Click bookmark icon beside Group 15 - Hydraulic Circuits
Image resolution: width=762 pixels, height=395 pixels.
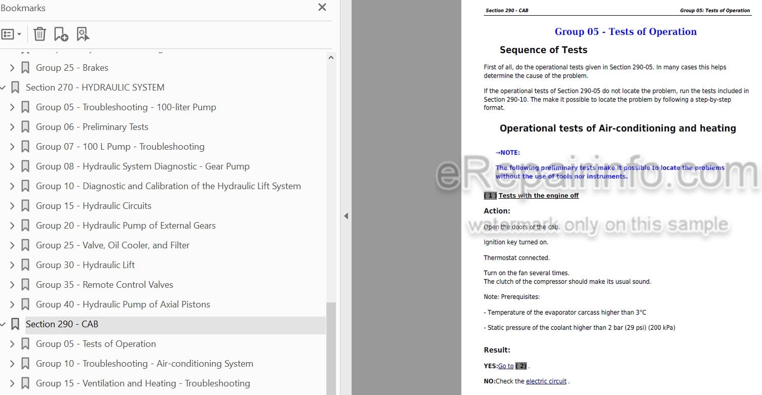25,206
